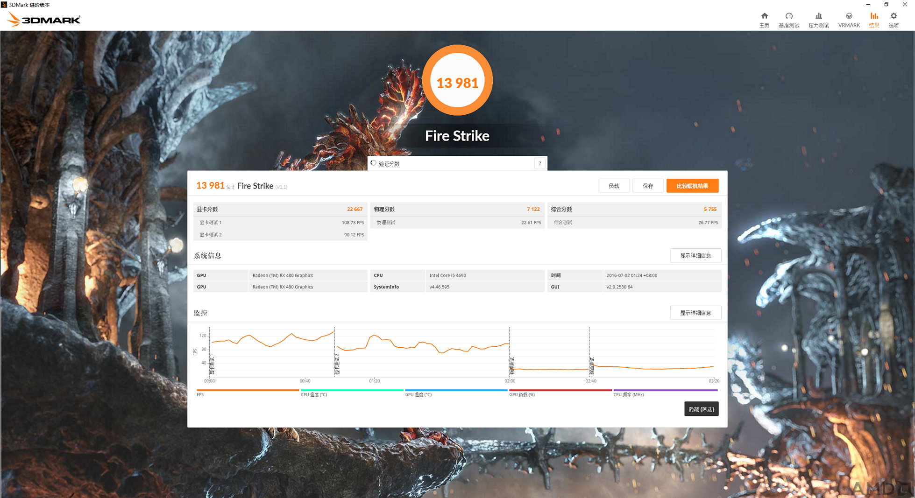Image resolution: width=915 pixels, height=498 pixels.
Task: Click the large 13 981 score circle
Action: pos(457,80)
